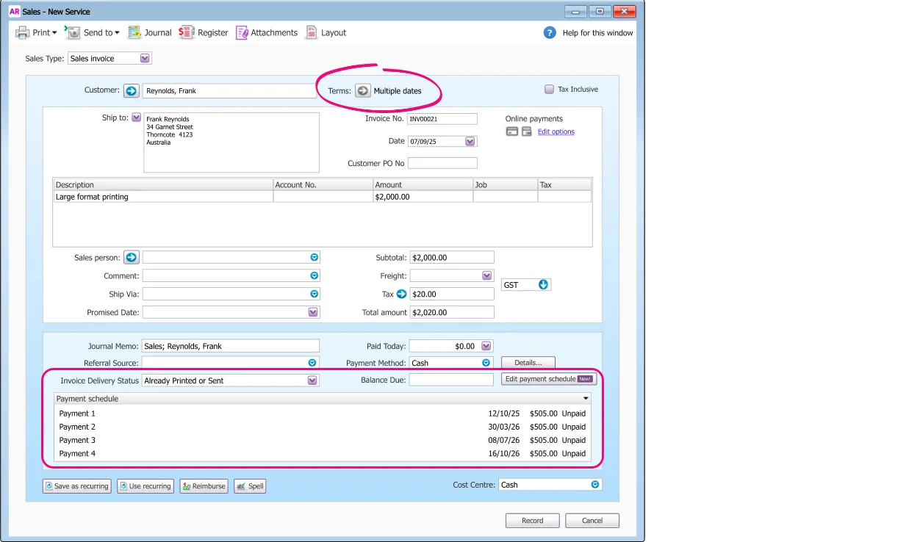The width and height of the screenshot is (920, 542).
Task: Click the Use recurring button
Action: tap(145, 486)
